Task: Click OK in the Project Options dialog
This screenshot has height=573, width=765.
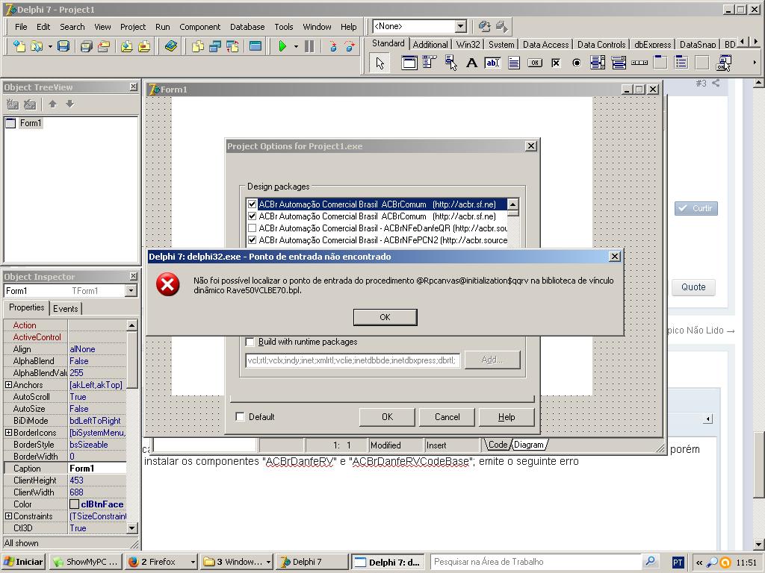Action: [388, 417]
